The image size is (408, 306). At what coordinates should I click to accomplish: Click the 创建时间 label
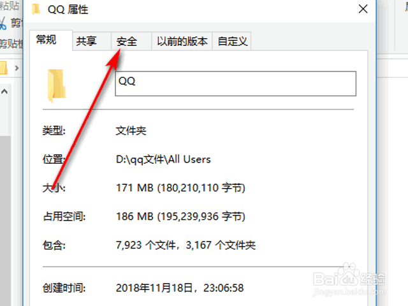click(64, 288)
